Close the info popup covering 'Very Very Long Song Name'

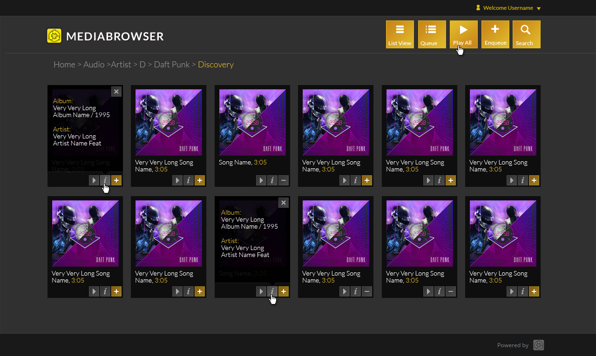coord(116,92)
